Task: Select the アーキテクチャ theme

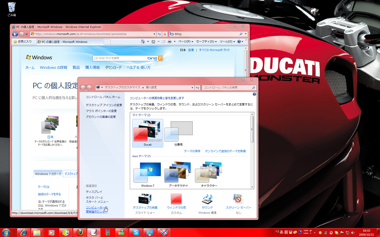Action: [x=178, y=175]
